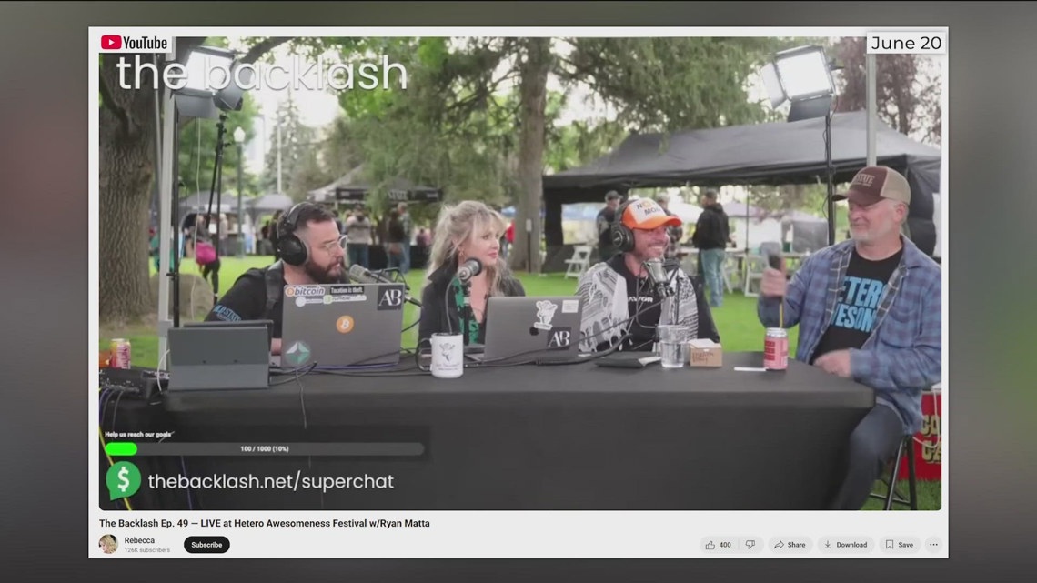
Task: Open the more options ellipsis menu
Action: 934,545
